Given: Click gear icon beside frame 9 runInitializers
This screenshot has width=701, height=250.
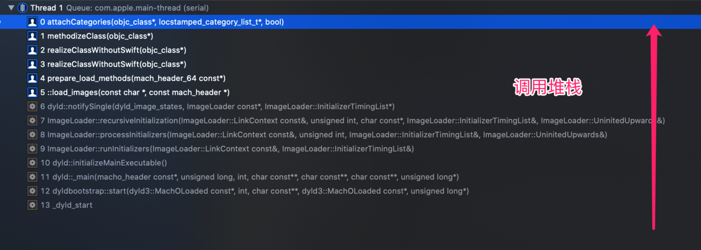Looking at the screenshot, I should [x=33, y=149].
